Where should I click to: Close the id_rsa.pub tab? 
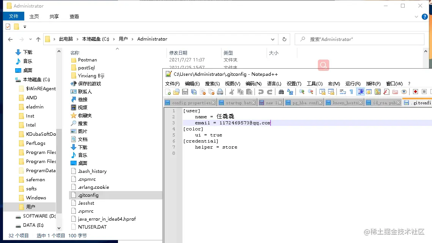(398, 103)
